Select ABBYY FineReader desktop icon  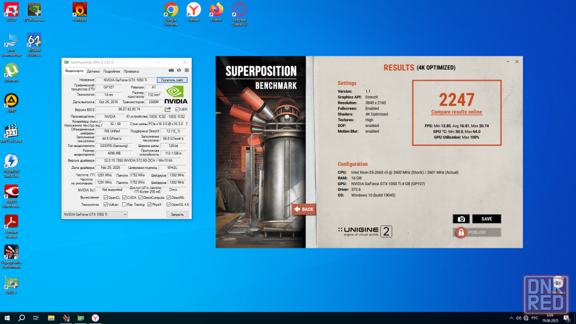click(x=11, y=196)
